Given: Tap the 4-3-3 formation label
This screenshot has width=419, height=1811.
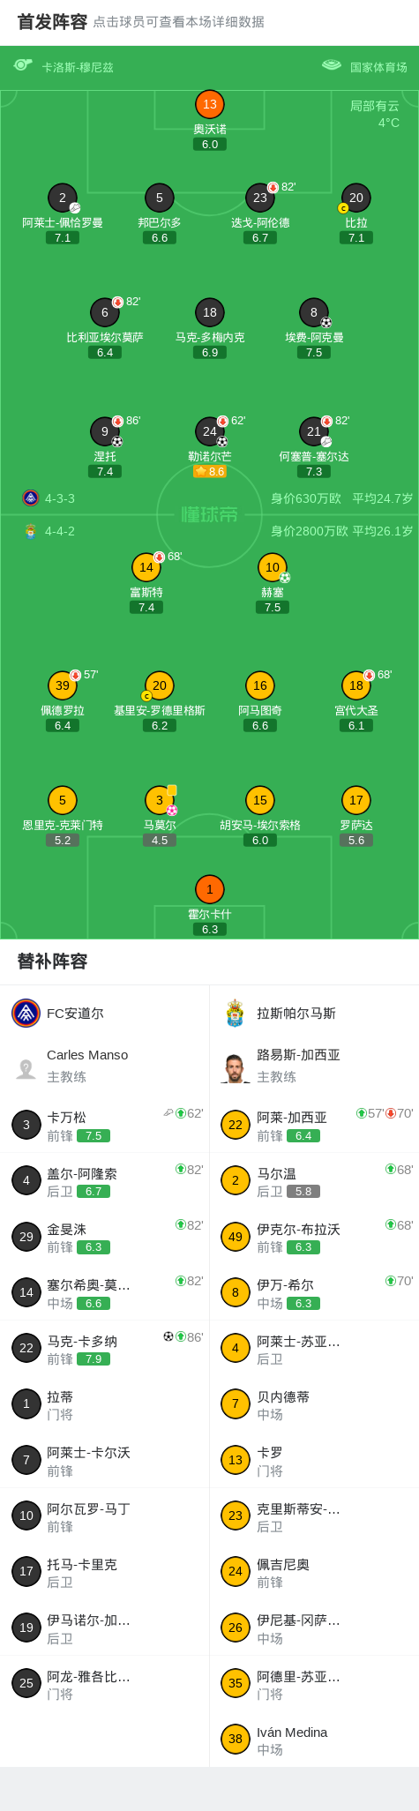Looking at the screenshot, I should [60, 498].
